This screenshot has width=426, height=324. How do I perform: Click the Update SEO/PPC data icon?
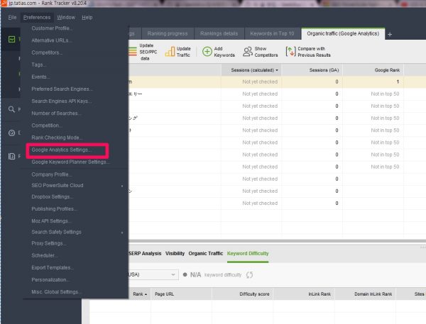pos(133,52)
